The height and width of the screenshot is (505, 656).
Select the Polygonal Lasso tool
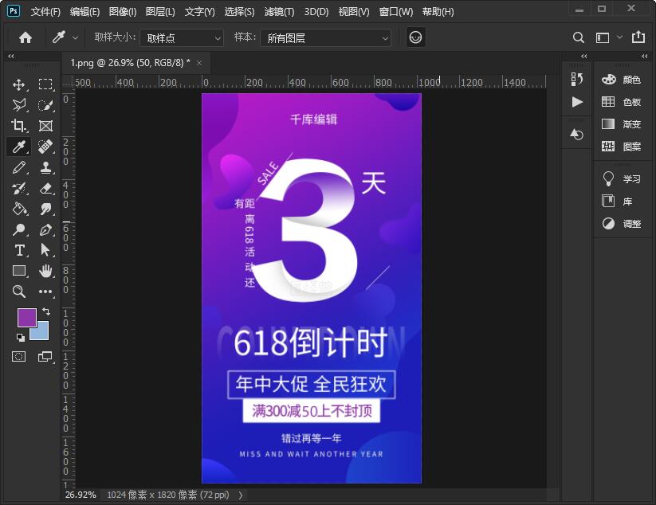point(19,105)
